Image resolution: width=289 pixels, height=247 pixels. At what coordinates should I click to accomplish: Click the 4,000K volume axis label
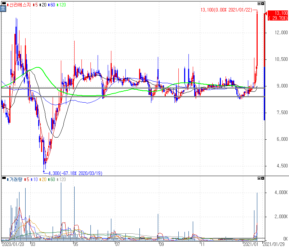(x=281, y=193)
